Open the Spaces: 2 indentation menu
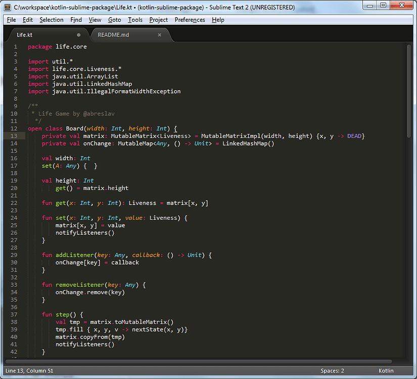Image resolution: width=417 pixels, height=379 pixels. (332, 370)
